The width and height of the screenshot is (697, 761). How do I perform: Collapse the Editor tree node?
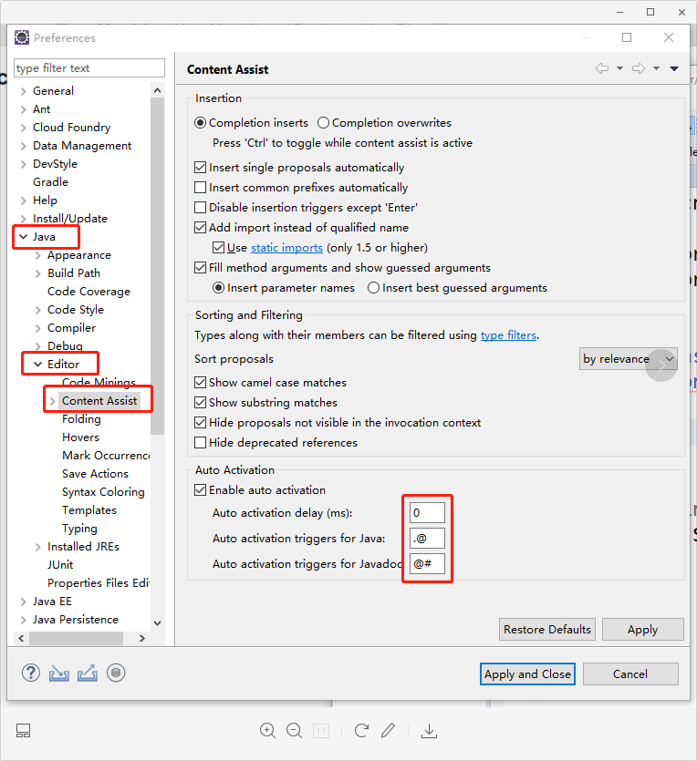coord(37,365)
